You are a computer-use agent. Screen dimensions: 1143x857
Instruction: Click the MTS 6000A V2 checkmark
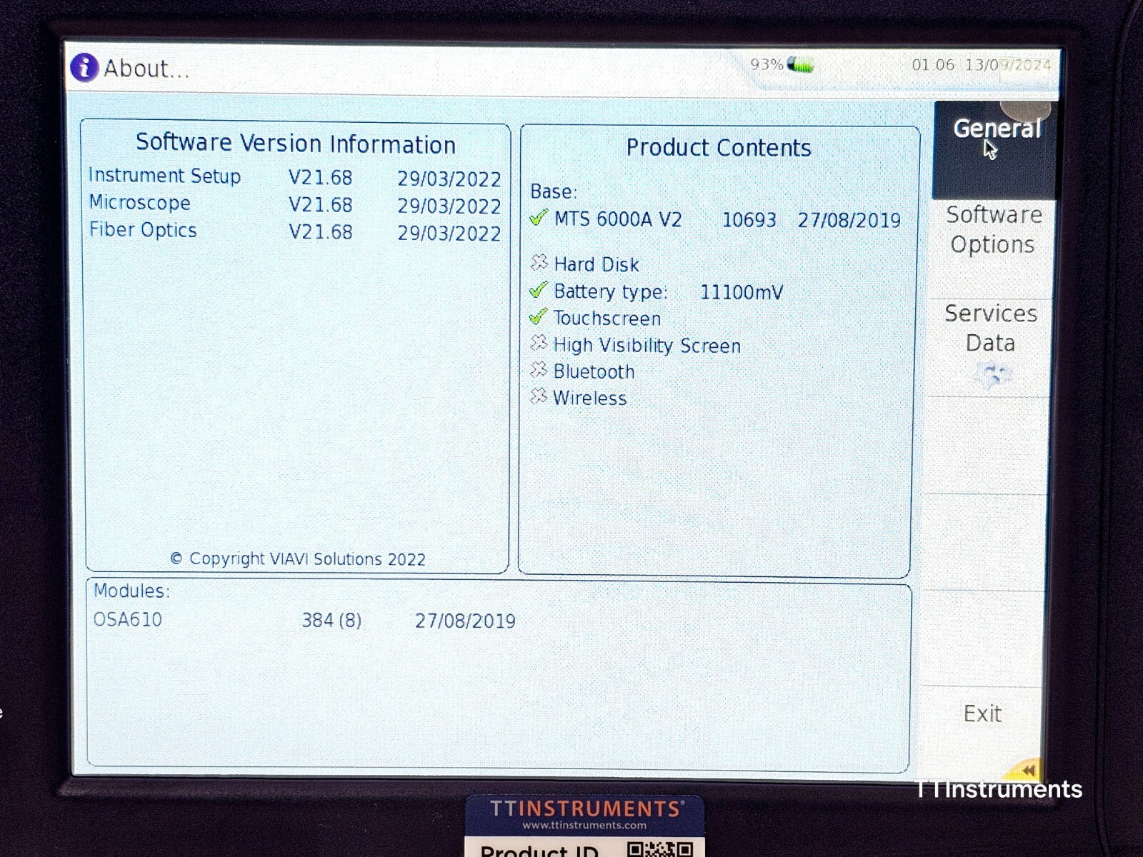click(x=539, y=218)
